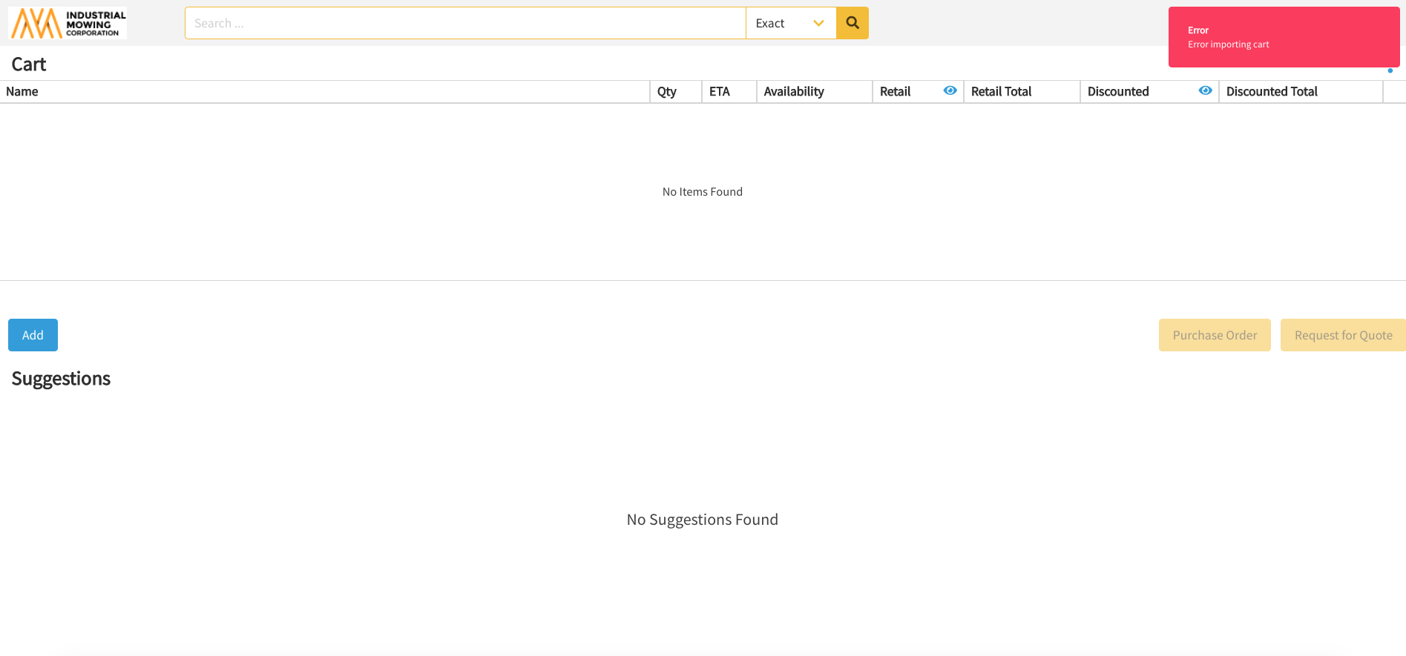Screen dimensions: 1406x656
Task: Click the No Items Found message
Action: (702, 192)
